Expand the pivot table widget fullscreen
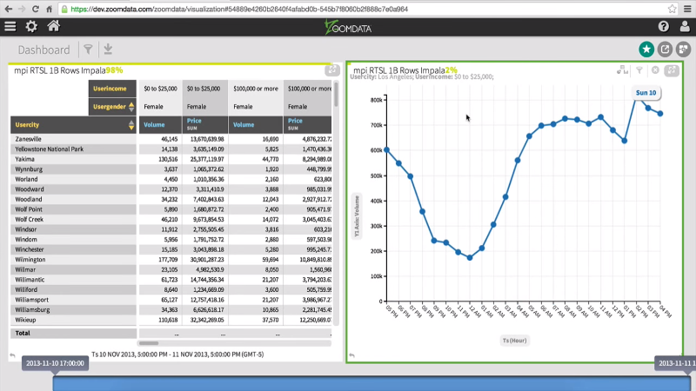Viewport: 696px width, 391px height. [331, 70]
